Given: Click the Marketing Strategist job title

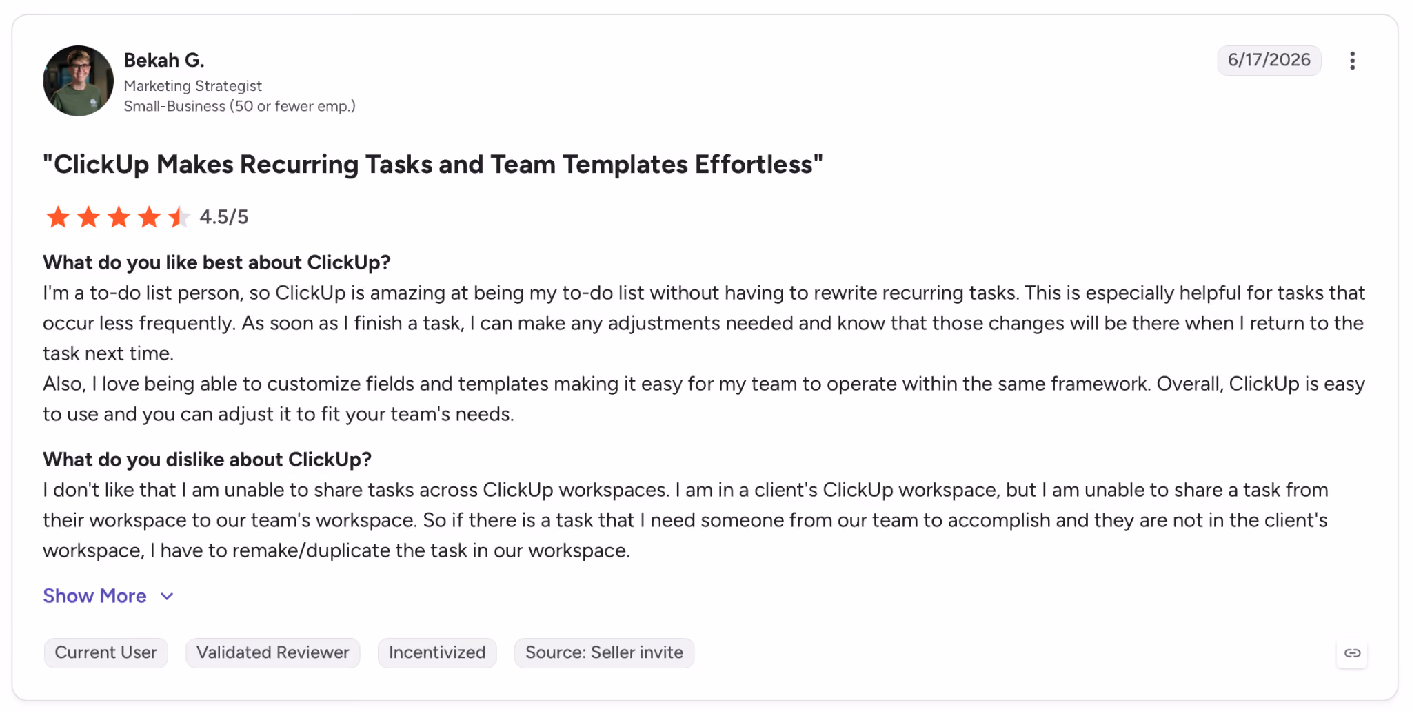Looking at the screenshot, I should 193,86.
